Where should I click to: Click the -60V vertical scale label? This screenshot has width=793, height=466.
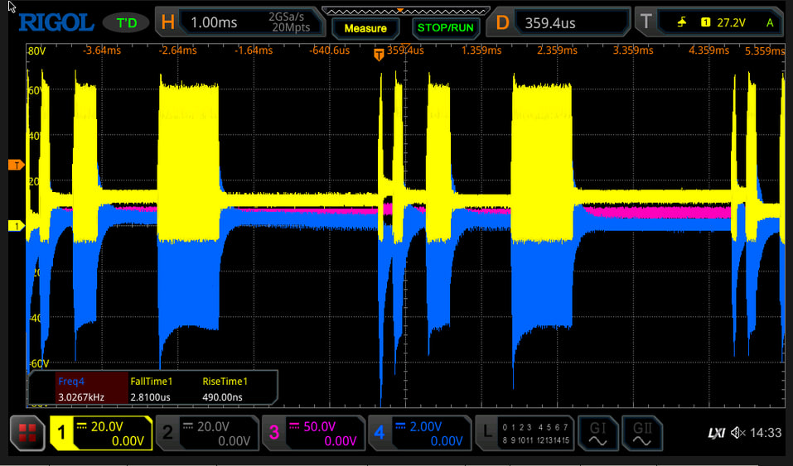point(38,364)
